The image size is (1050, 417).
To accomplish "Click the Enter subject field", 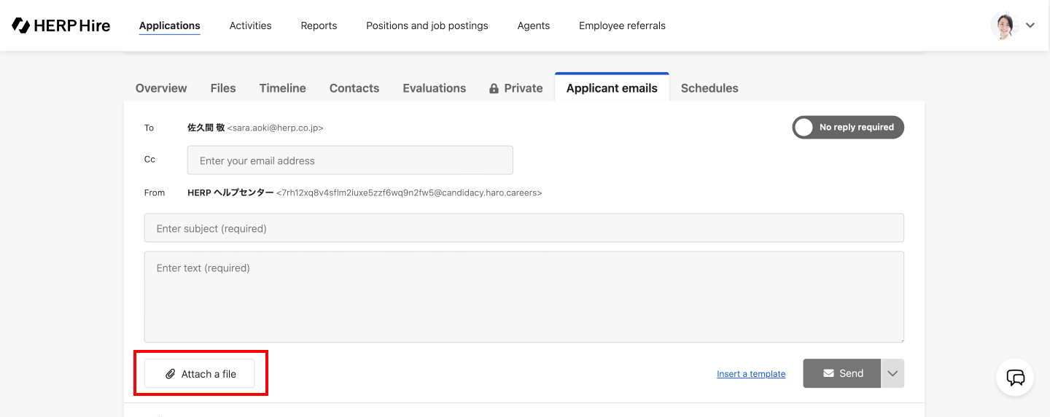I will pyautogui.click(x=524, y=228).
